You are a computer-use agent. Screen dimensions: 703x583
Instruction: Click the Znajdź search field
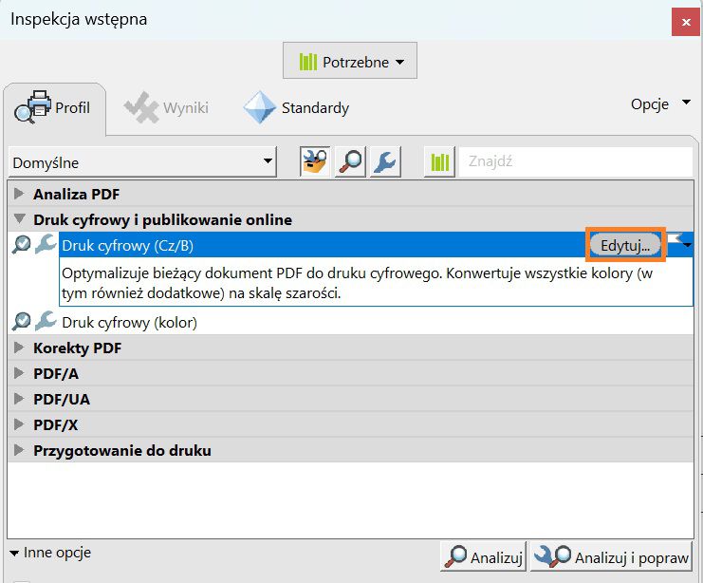pyautogui.click(x=576, y=161)
